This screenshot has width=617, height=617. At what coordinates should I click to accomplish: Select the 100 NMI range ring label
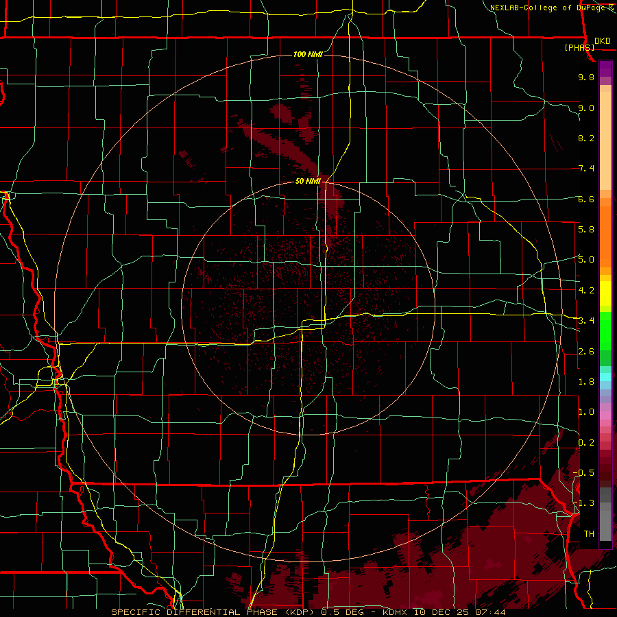(x=308, y=54)
